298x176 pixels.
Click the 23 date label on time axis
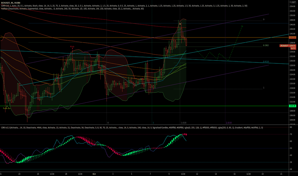point(19,174)
